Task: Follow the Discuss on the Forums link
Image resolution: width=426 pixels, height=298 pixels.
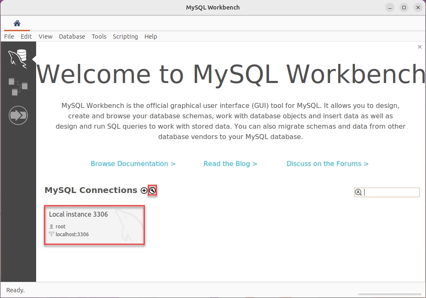Action: (x=327, y=164)
